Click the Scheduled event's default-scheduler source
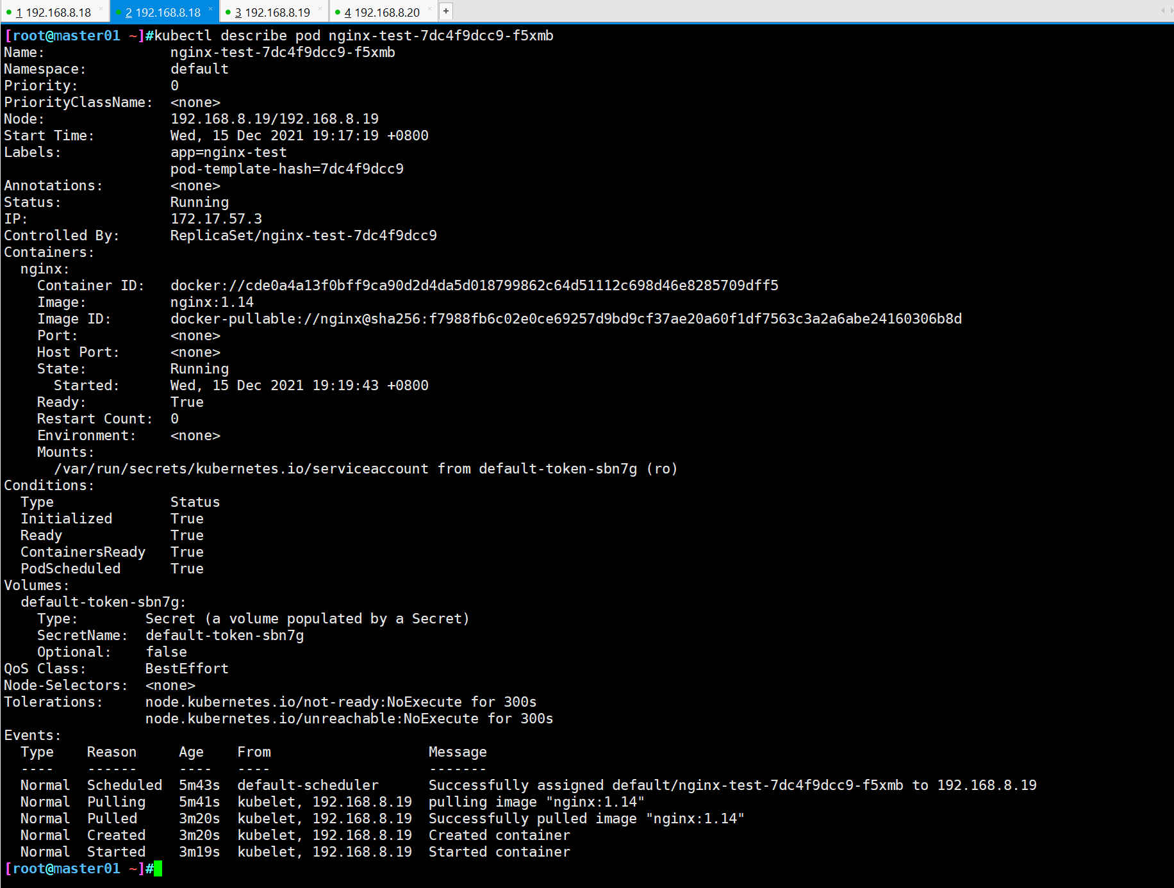 pos(308,785)
